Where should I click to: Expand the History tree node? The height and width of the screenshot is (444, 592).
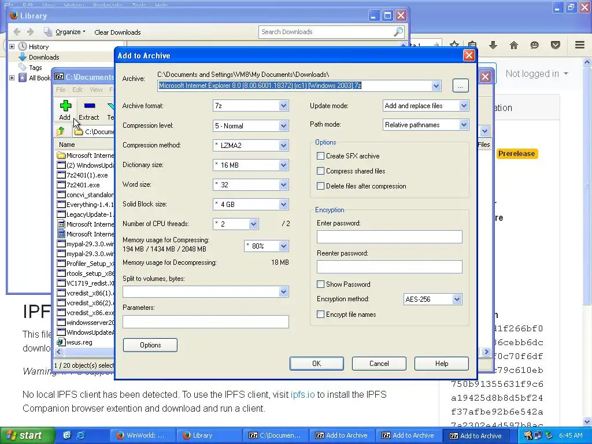pos(12,47)
